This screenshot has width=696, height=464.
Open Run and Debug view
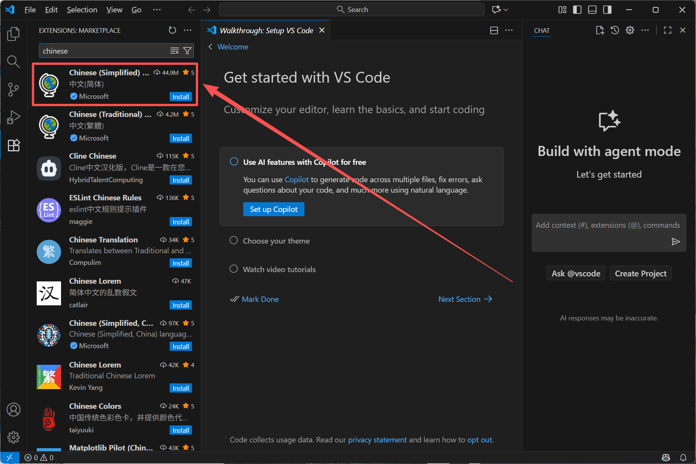pyautogui.click(x=14, y=117)
